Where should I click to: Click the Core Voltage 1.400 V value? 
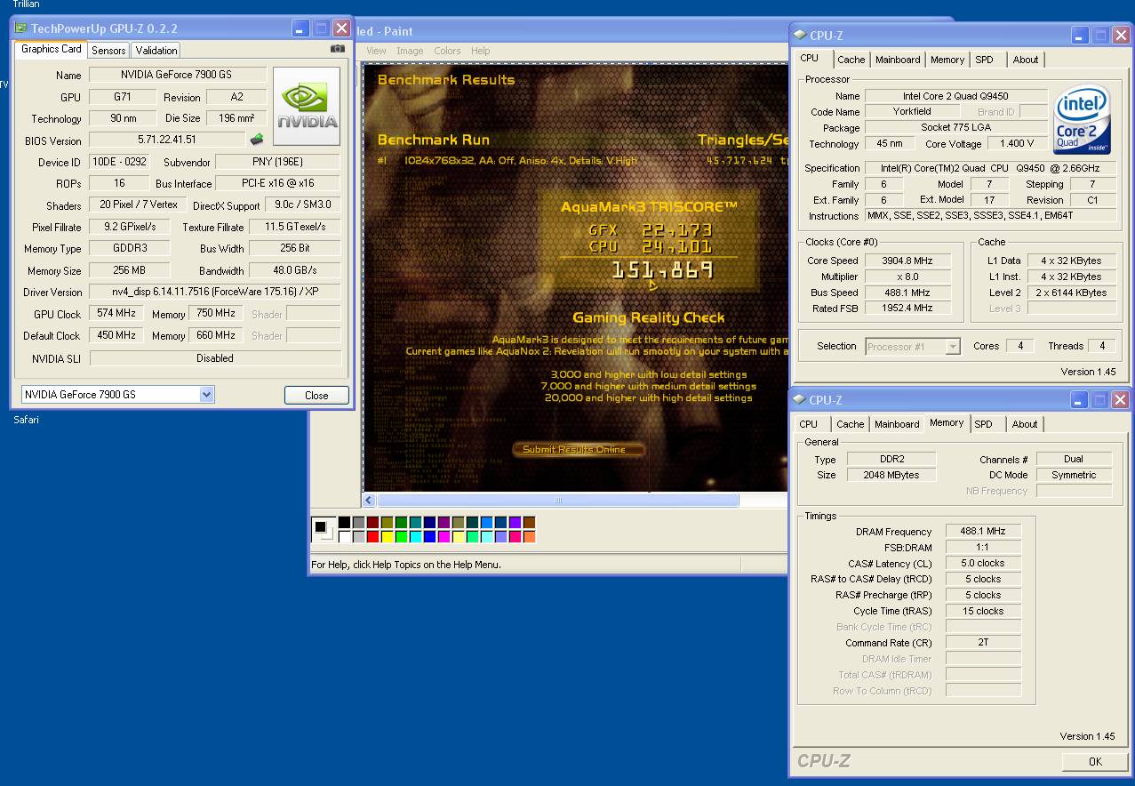pos(1017,143)
